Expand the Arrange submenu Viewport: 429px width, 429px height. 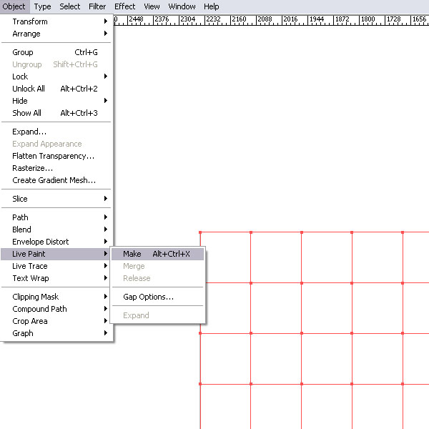[x=56, y=34]
